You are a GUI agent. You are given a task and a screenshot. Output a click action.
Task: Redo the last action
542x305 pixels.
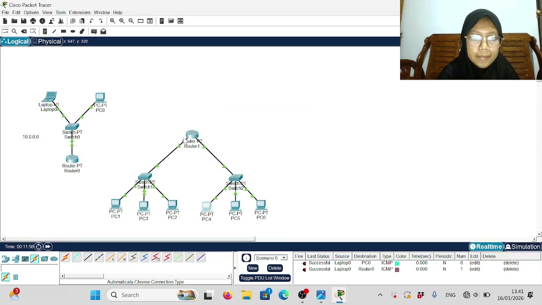101,21
